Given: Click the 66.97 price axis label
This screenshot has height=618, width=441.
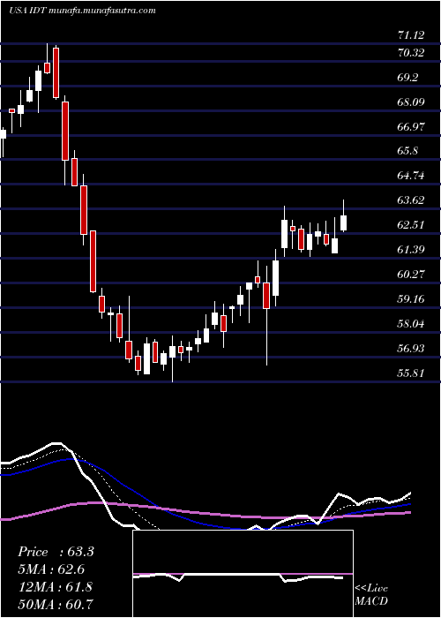Looking at the screenshot, I should [411, 126].
